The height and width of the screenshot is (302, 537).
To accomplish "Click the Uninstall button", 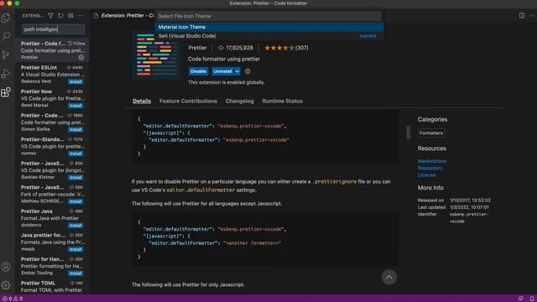I will pos(222,71).
